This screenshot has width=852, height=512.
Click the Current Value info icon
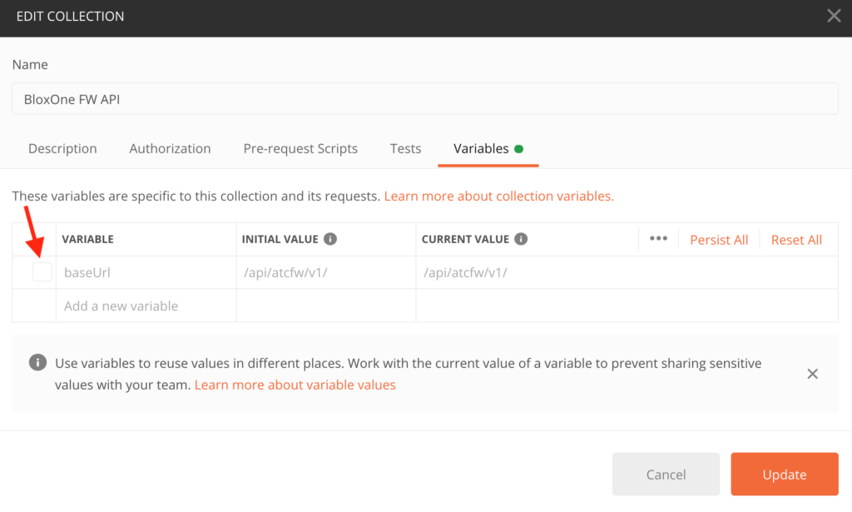[x=522, y=239]
